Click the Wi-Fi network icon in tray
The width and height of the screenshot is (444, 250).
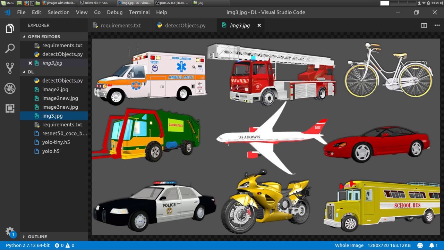click(424, 3)
